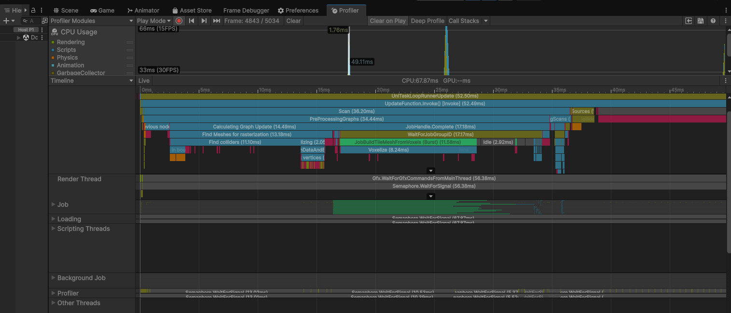This screenshot has width=731, height=313.
Task: Click the Hierarchy plus create icon
Action: coord(6,21)
